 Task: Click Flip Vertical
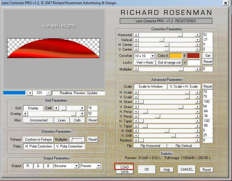[184, 146]
